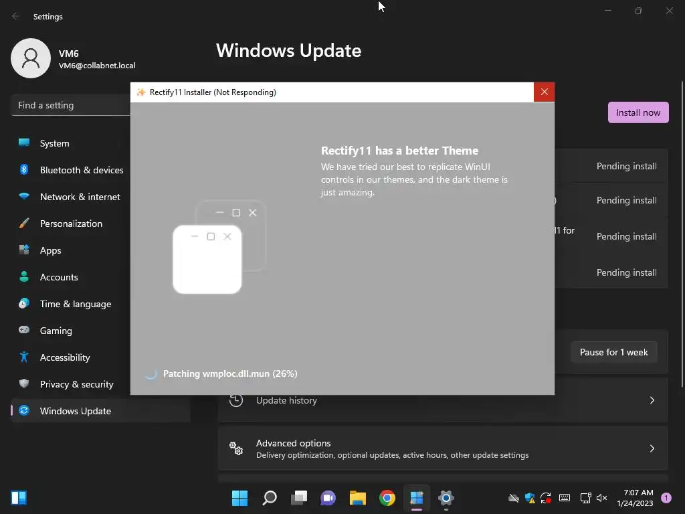The image size is (685, 514).
Task: Click the Accessibility figure icon
Action: click(24, 357)
